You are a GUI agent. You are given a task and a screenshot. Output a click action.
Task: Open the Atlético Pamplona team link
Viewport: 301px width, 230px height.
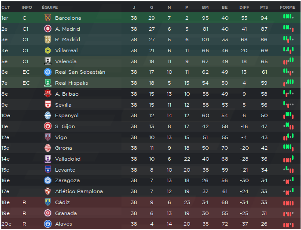[79, 191]
